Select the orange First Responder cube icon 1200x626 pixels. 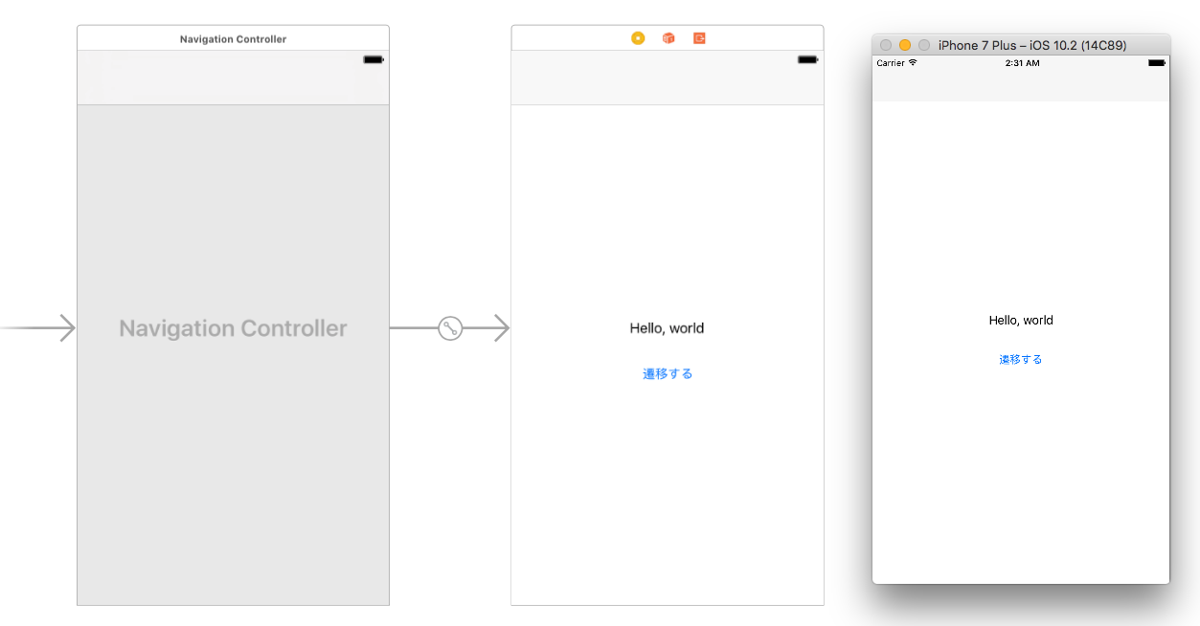[x=668, y=38]
